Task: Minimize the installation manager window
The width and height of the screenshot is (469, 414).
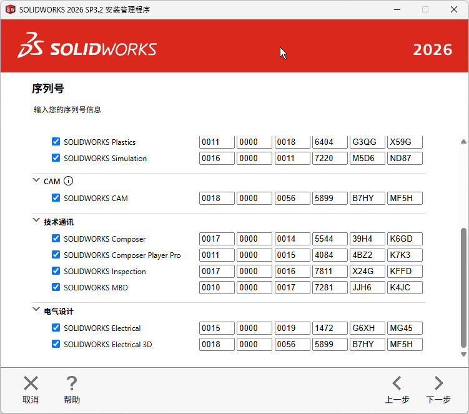Action: (x=397, y=9)
